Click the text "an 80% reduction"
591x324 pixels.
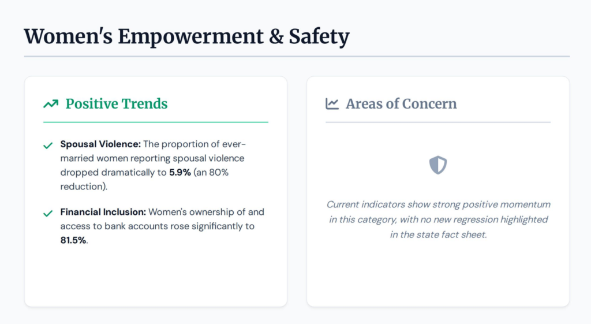pyautogui.click(x=144, y=179)
